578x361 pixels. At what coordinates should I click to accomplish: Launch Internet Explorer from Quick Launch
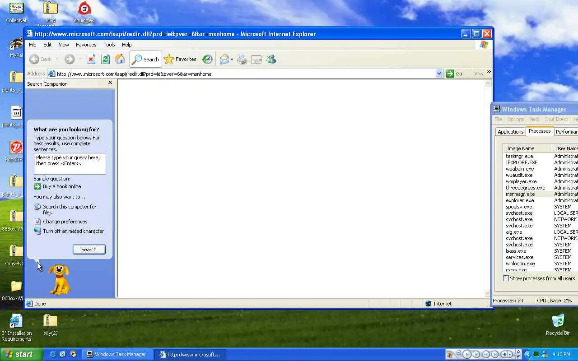point(52,354)
